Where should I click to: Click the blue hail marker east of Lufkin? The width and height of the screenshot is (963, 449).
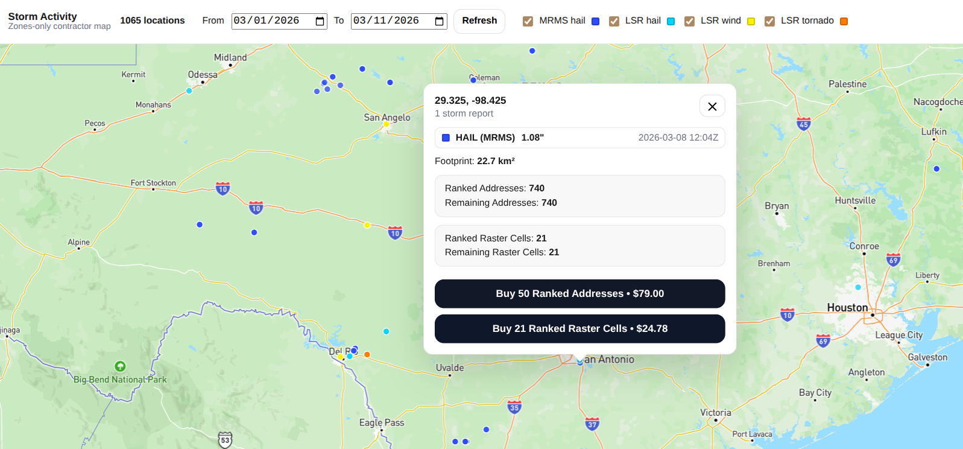pyautogui.click(x=936, y=169)
